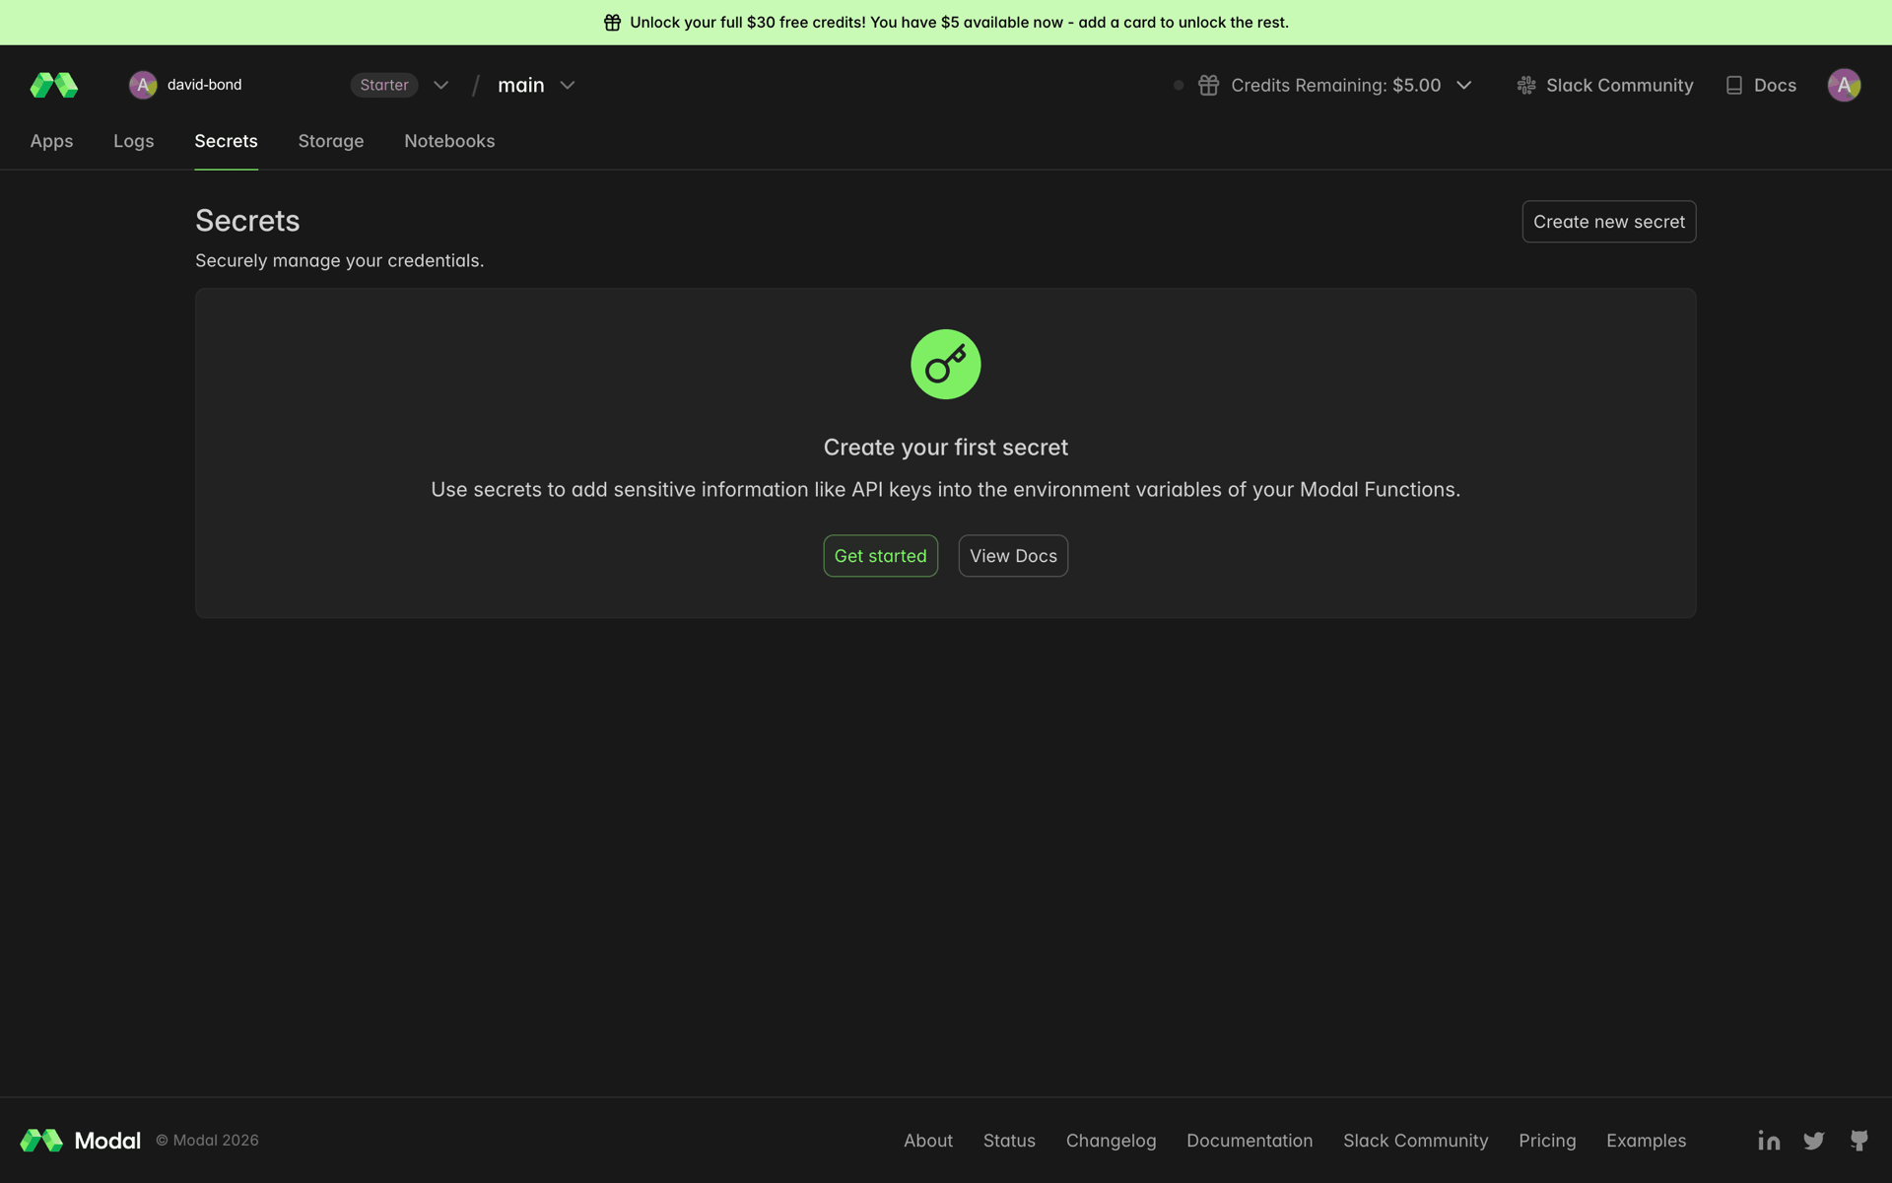1892x1183 pixels.
Task: Open the Examples footer link
Action: (x=1646, y=1141)
